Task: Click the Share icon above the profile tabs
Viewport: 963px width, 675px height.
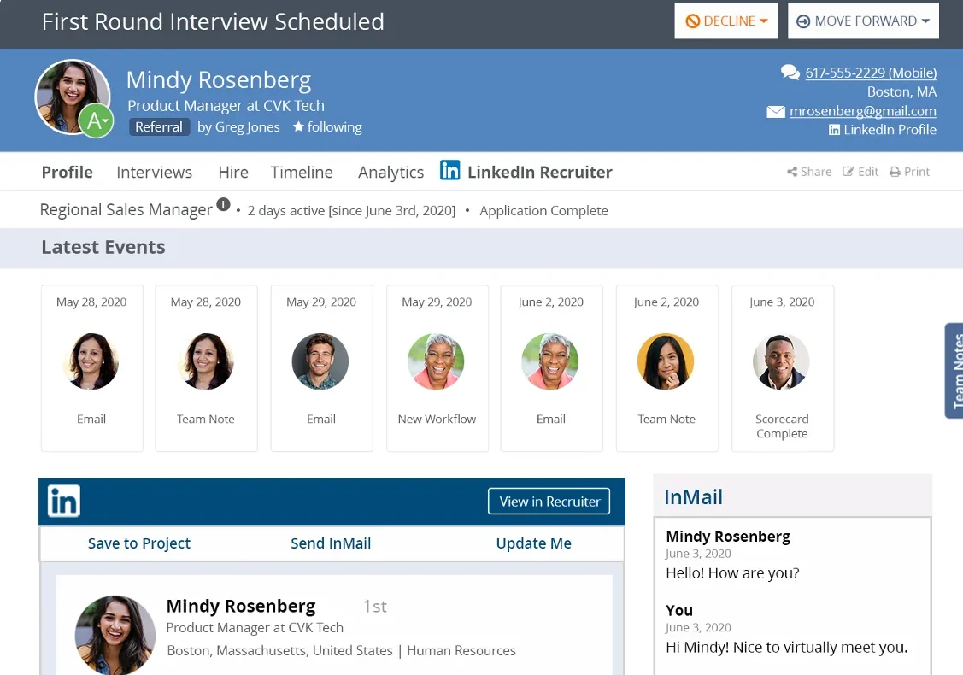Action: 795,171
